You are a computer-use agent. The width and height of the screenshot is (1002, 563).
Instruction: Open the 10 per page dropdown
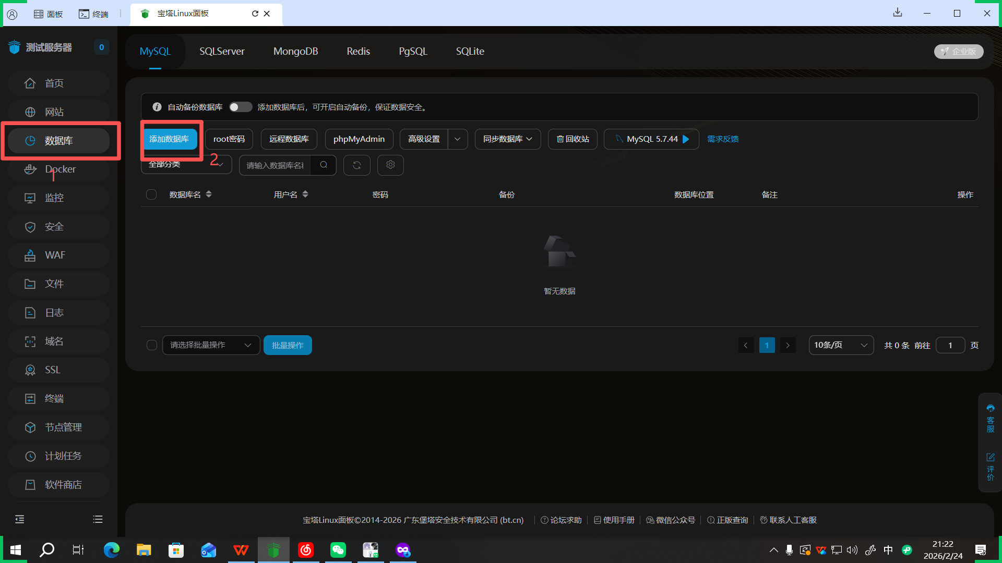pyautogui.click(x=841, y=345)
